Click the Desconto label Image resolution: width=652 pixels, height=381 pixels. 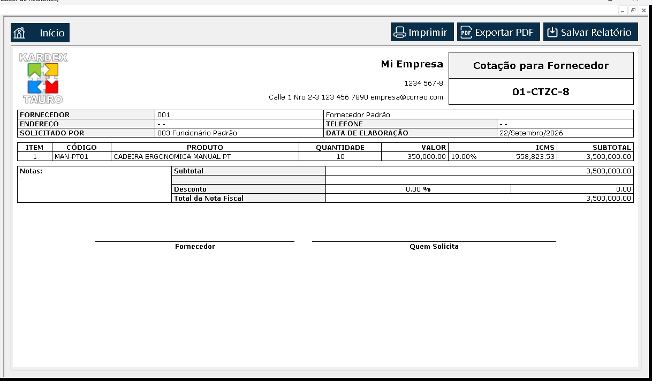[x=191, y=189]
